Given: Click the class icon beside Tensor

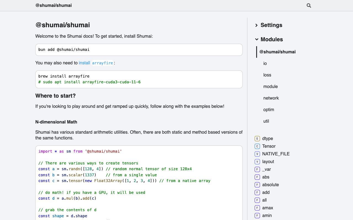Looking at the screenshot, I should pos(257,146).
